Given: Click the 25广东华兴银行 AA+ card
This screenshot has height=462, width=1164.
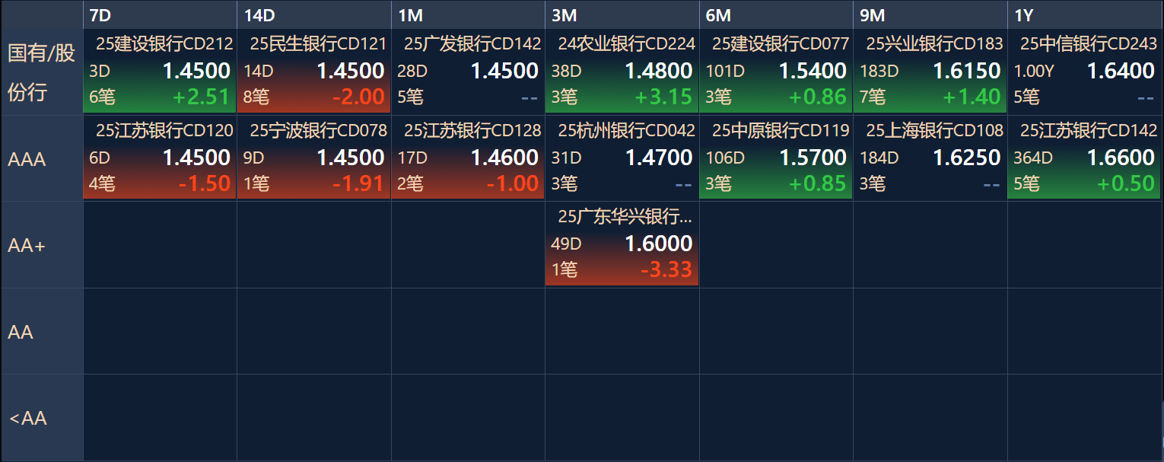Looking at the screenshot, I should point(622,244).
